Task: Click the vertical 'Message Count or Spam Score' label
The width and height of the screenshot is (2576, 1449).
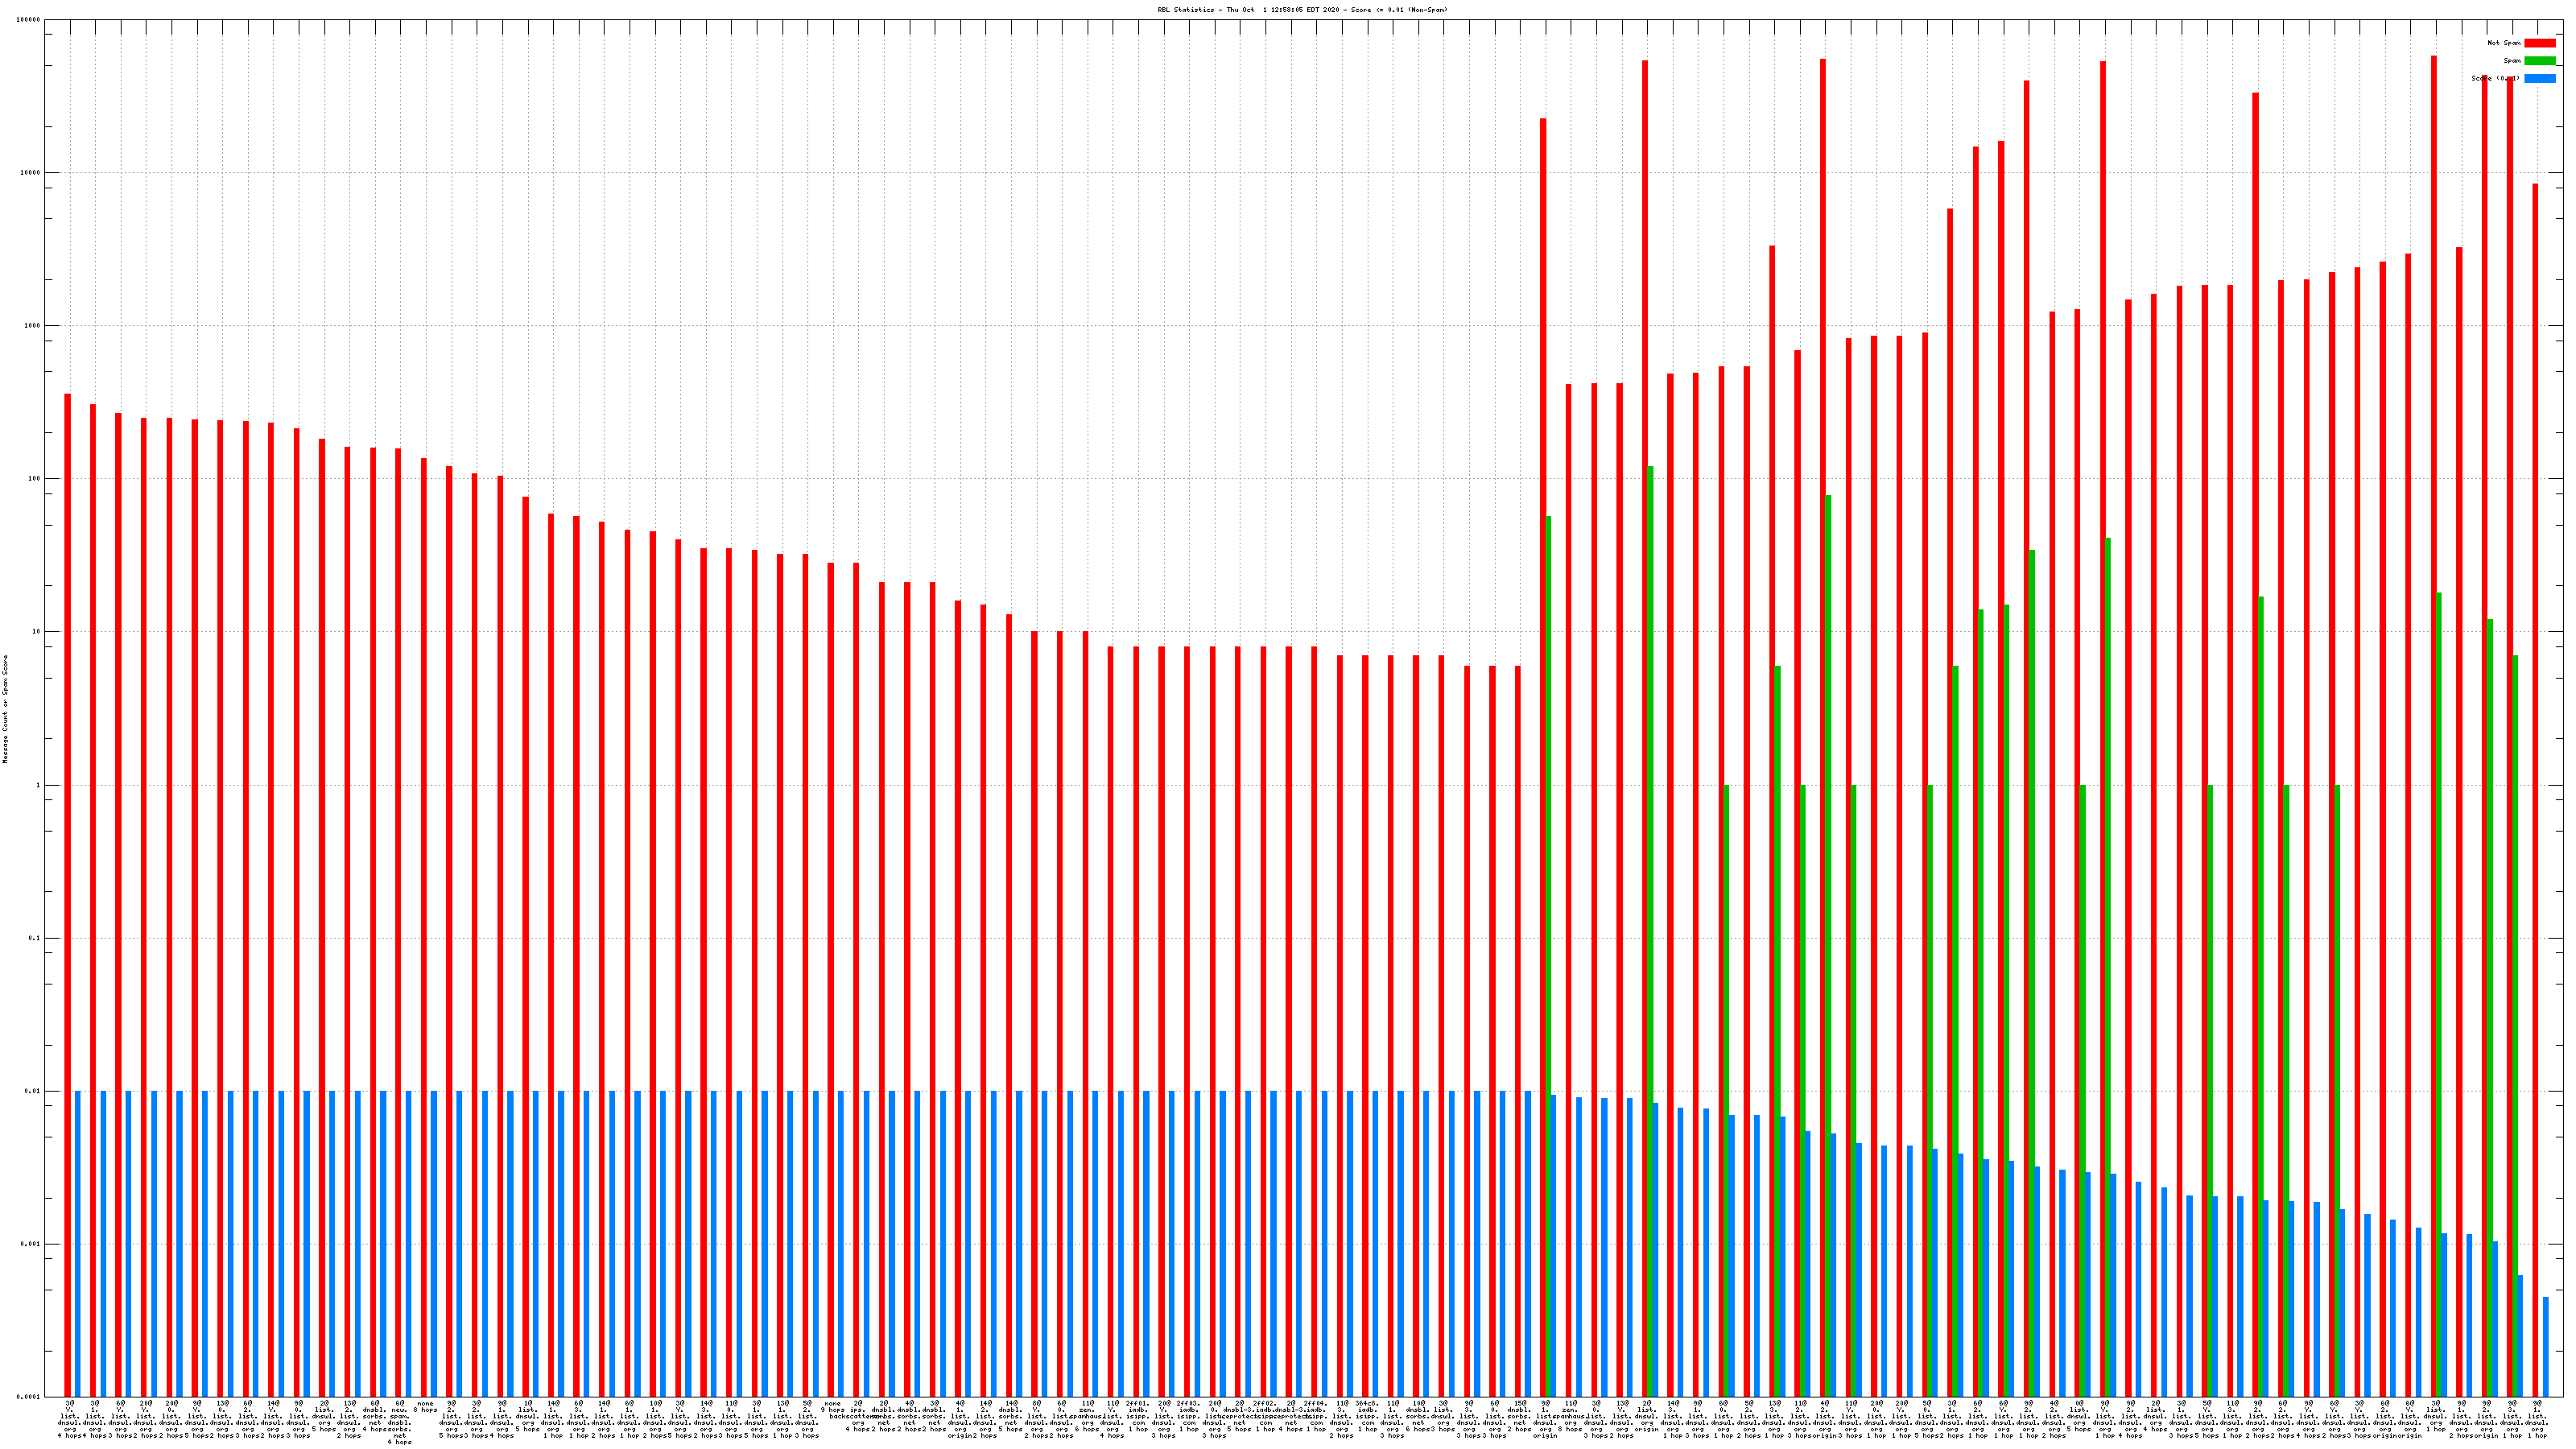Action: pos(5,709)
